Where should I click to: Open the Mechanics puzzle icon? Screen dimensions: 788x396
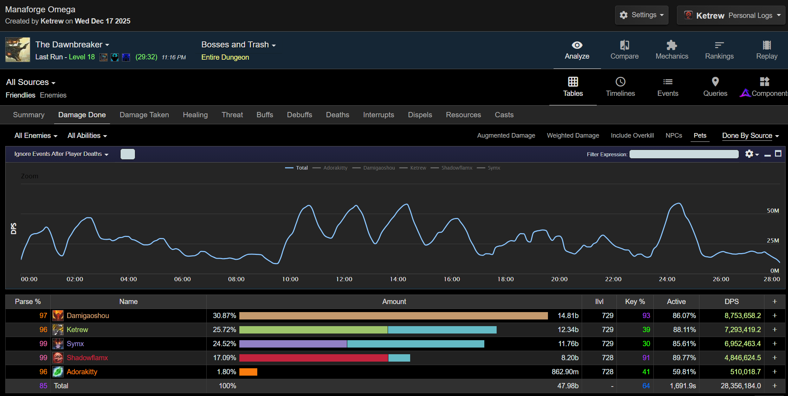pos(672,45)
